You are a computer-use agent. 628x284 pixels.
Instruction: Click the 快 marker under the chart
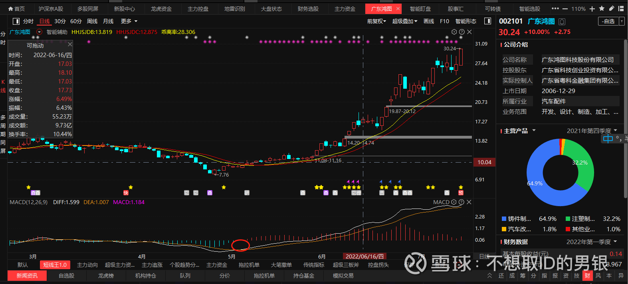click(126, 193)
